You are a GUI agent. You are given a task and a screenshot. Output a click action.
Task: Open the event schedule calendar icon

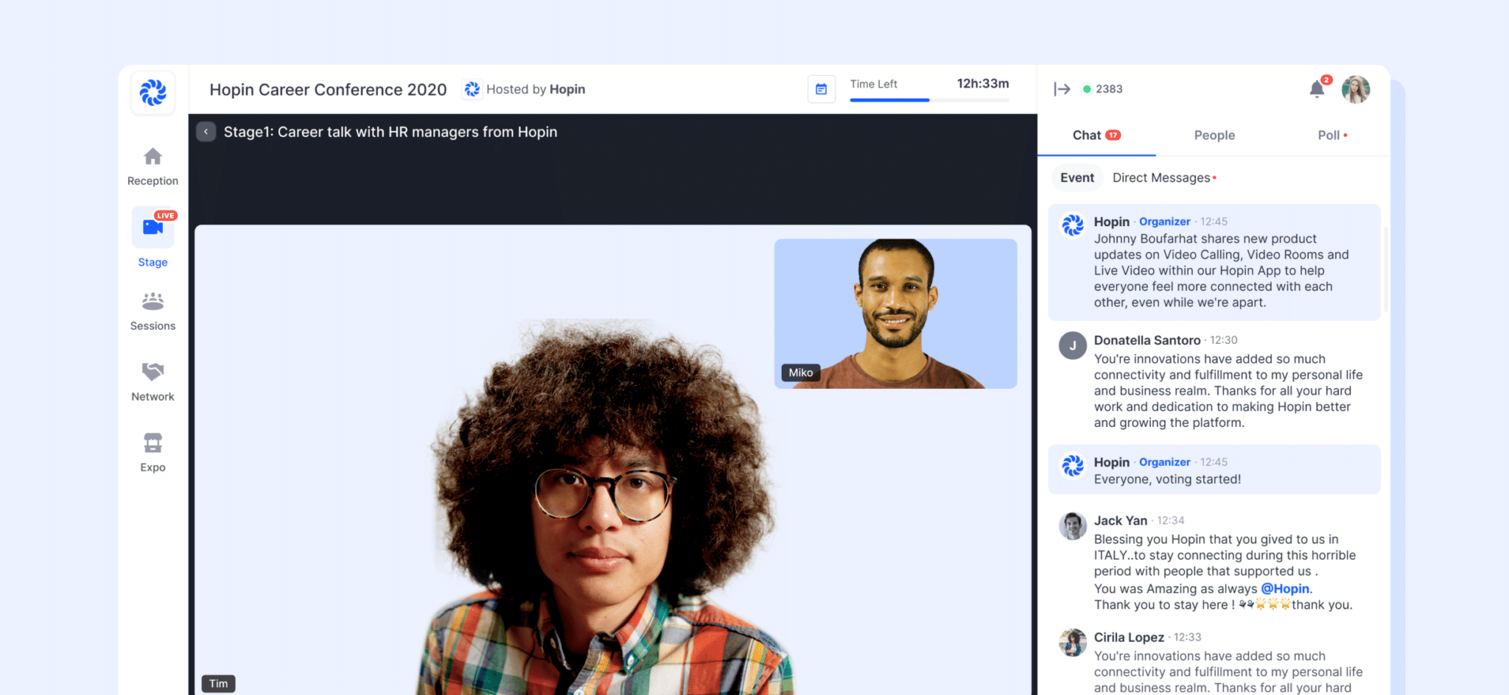821,89
